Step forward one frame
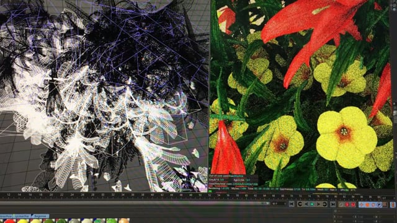Viewport: 397px width, 223px height. (x=318, y=204)
